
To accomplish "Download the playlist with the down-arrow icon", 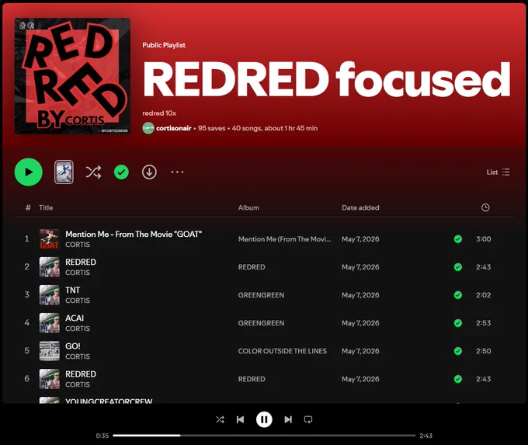I will [149, 172].
